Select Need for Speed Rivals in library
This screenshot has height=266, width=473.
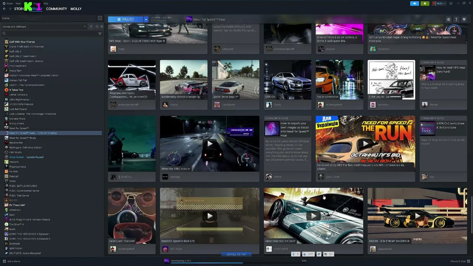[x=23, y=138]
